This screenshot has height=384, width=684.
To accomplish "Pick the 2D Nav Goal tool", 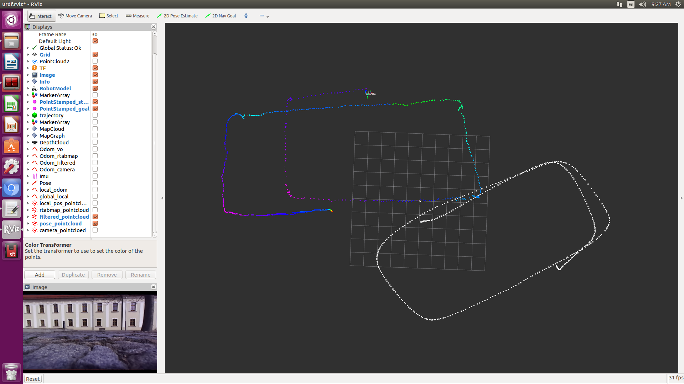I will [221, 16].
